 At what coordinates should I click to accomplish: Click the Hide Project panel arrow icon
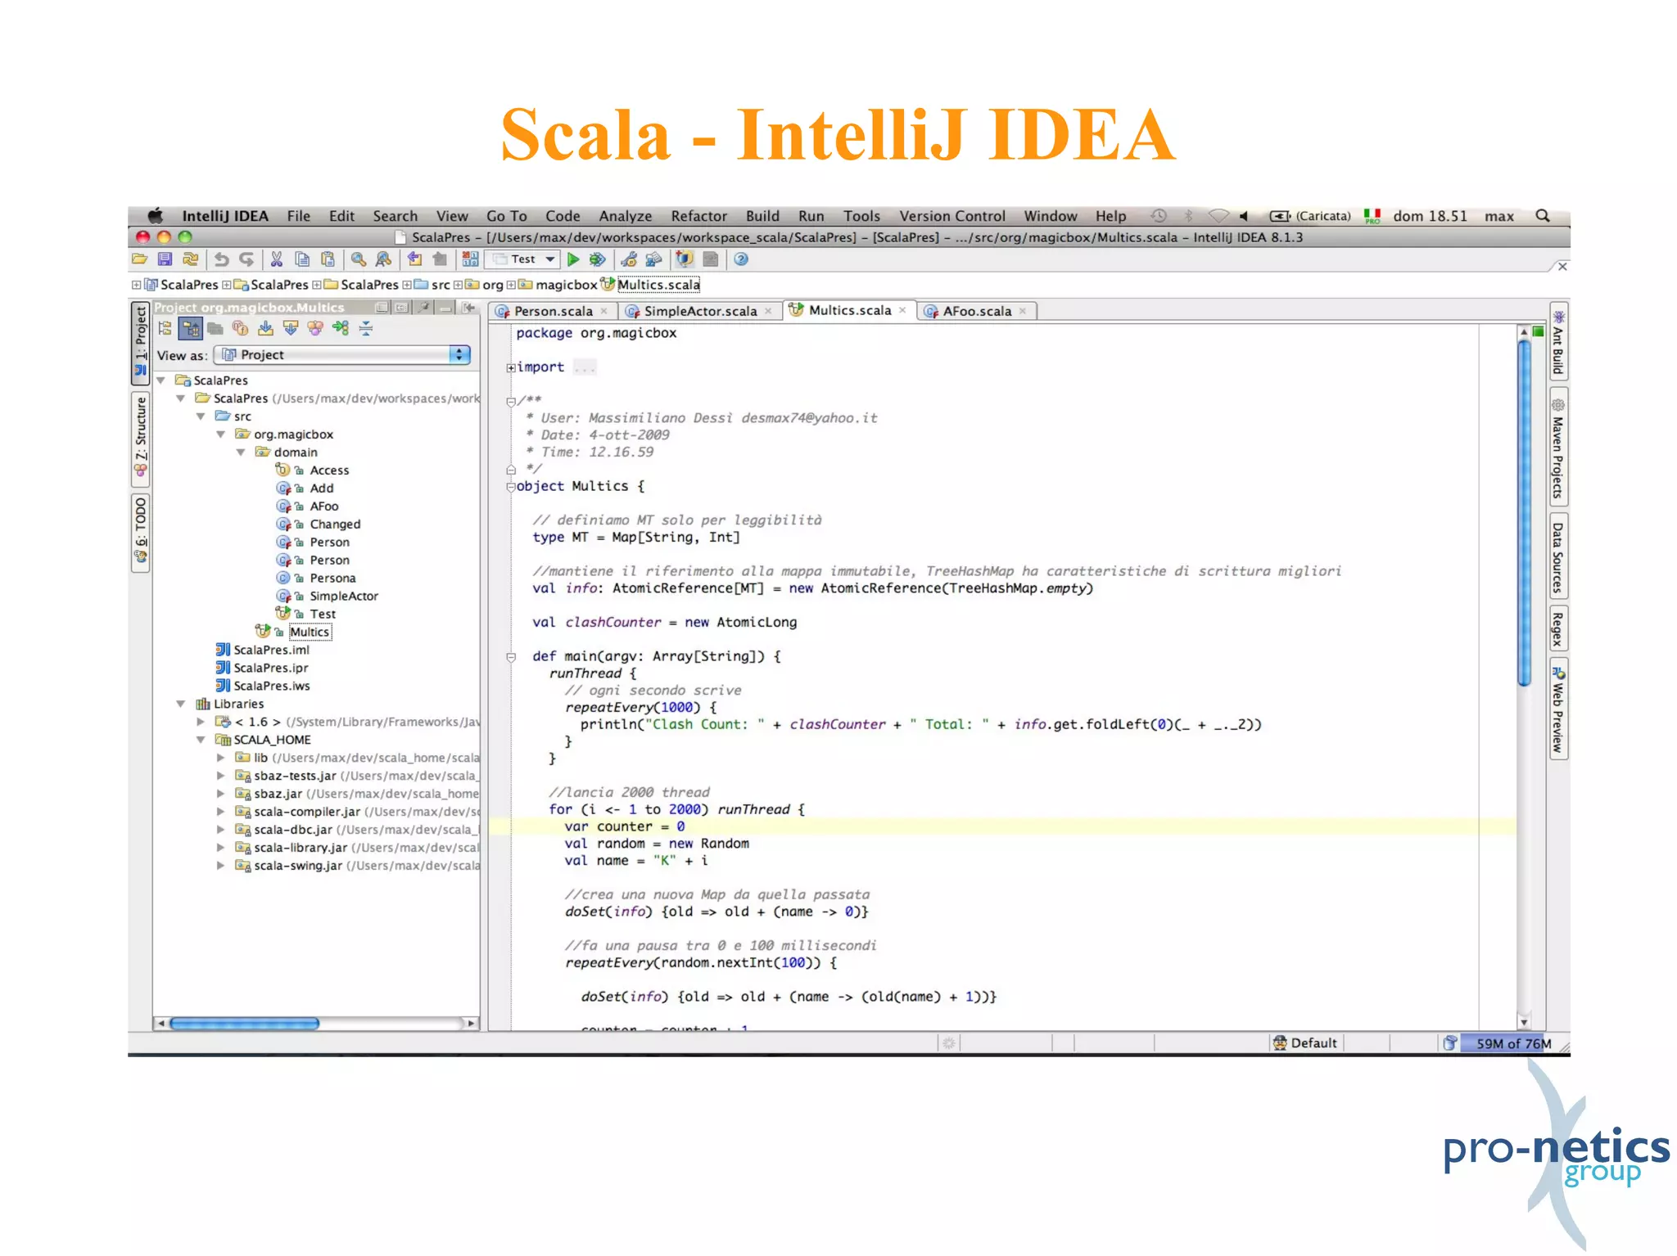(468, 308)
